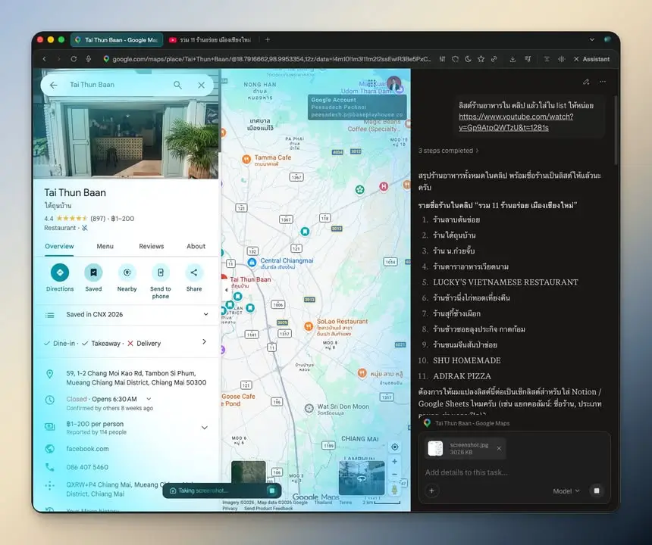
Task: Click the address 59, 1-2 Chang Moi Kao Rd
Action: 136,378
